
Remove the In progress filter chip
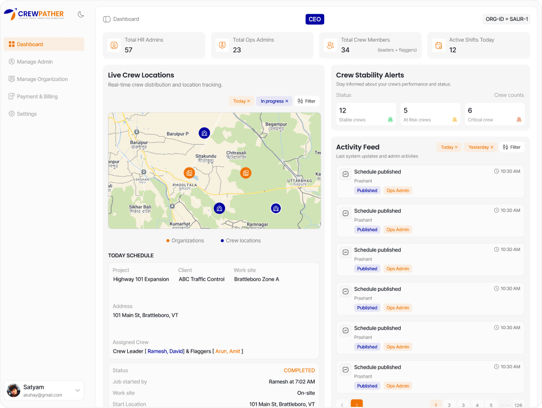click(286, 101)
